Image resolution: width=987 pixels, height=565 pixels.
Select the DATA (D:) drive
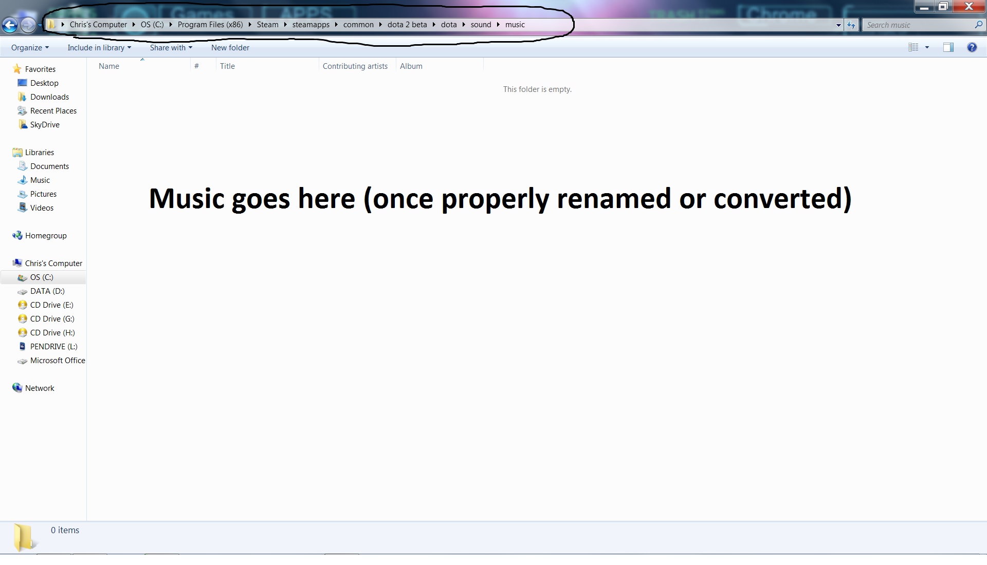coord(47,291)
